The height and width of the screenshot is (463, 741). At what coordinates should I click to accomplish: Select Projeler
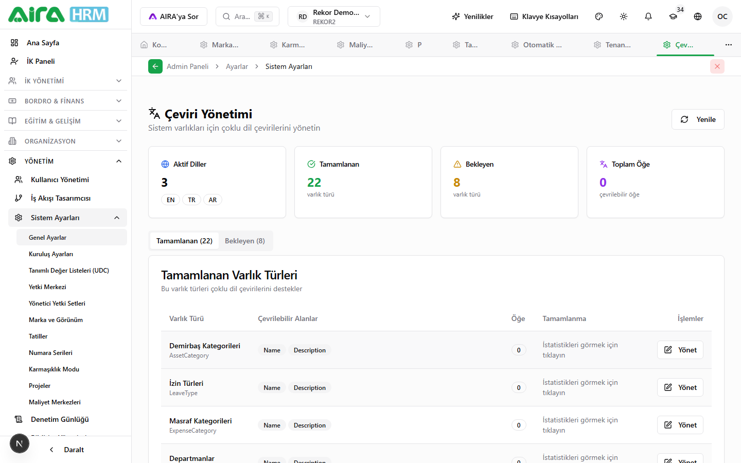[x=72, y=385]
